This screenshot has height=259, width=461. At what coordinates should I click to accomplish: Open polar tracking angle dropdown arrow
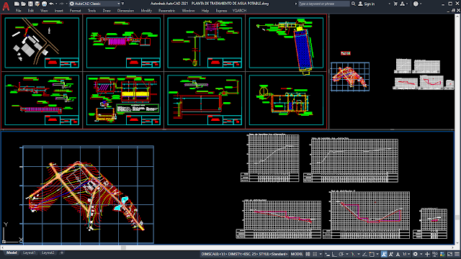[x=347, y=254]
